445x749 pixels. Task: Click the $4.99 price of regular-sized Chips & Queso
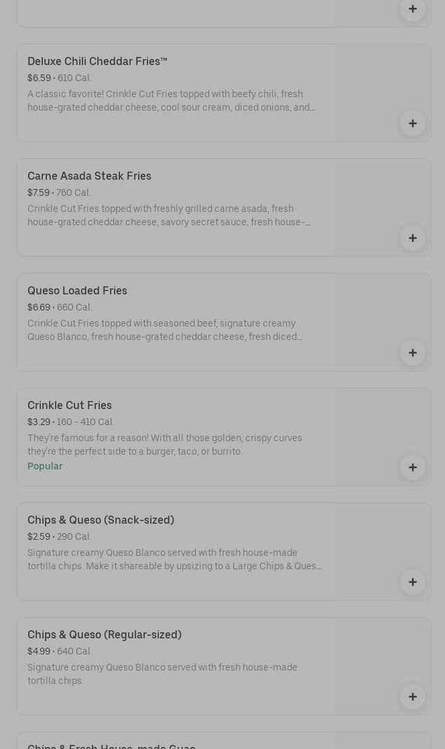pos(39,652)
